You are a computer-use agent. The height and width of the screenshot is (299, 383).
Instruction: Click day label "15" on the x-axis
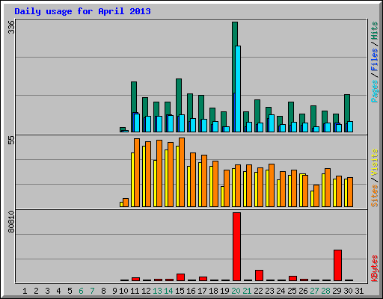coord(180,291)
